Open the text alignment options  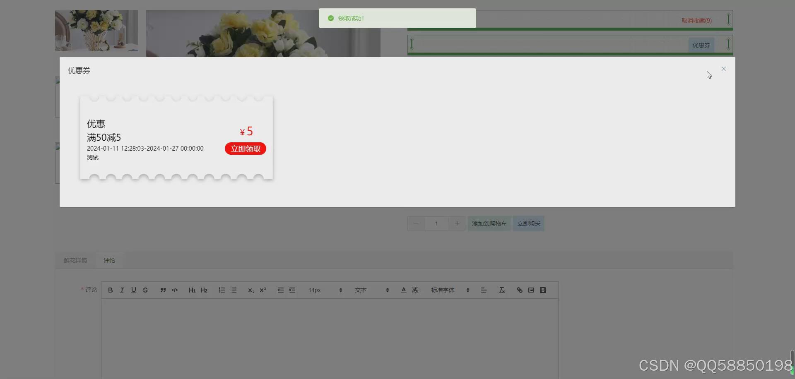pyautogui.click(x=484, y=290)
